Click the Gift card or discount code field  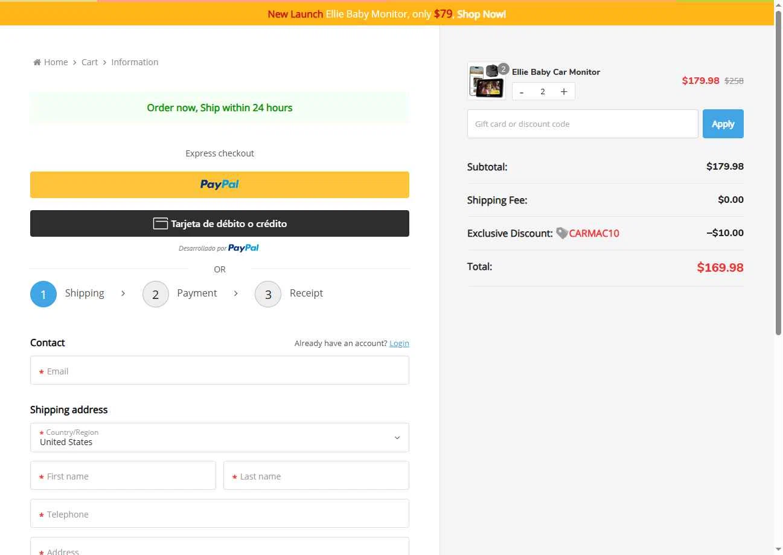coord(583,124)
